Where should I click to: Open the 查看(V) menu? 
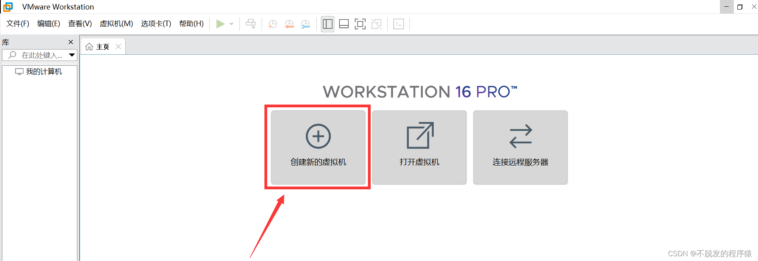[80, 24]
